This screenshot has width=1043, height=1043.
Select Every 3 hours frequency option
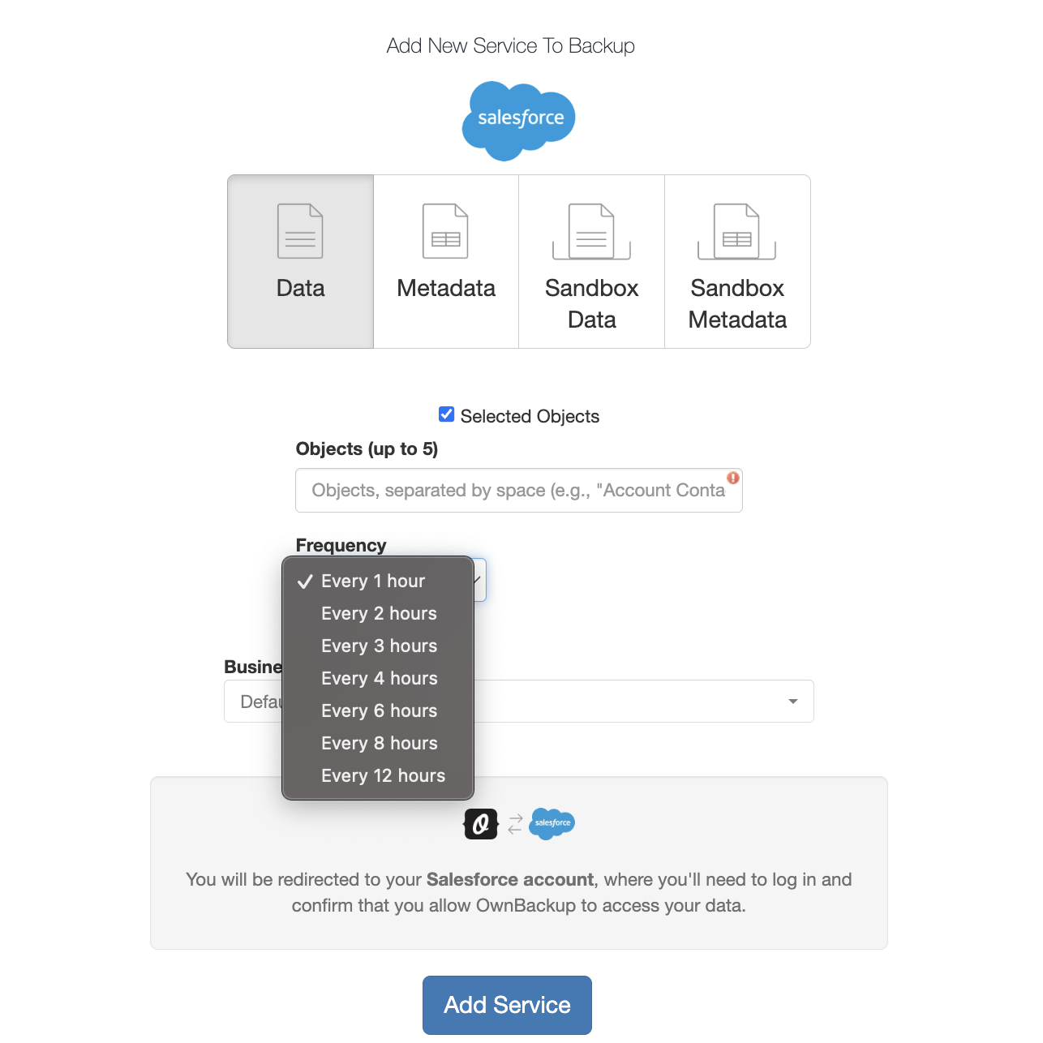[378, 646]
